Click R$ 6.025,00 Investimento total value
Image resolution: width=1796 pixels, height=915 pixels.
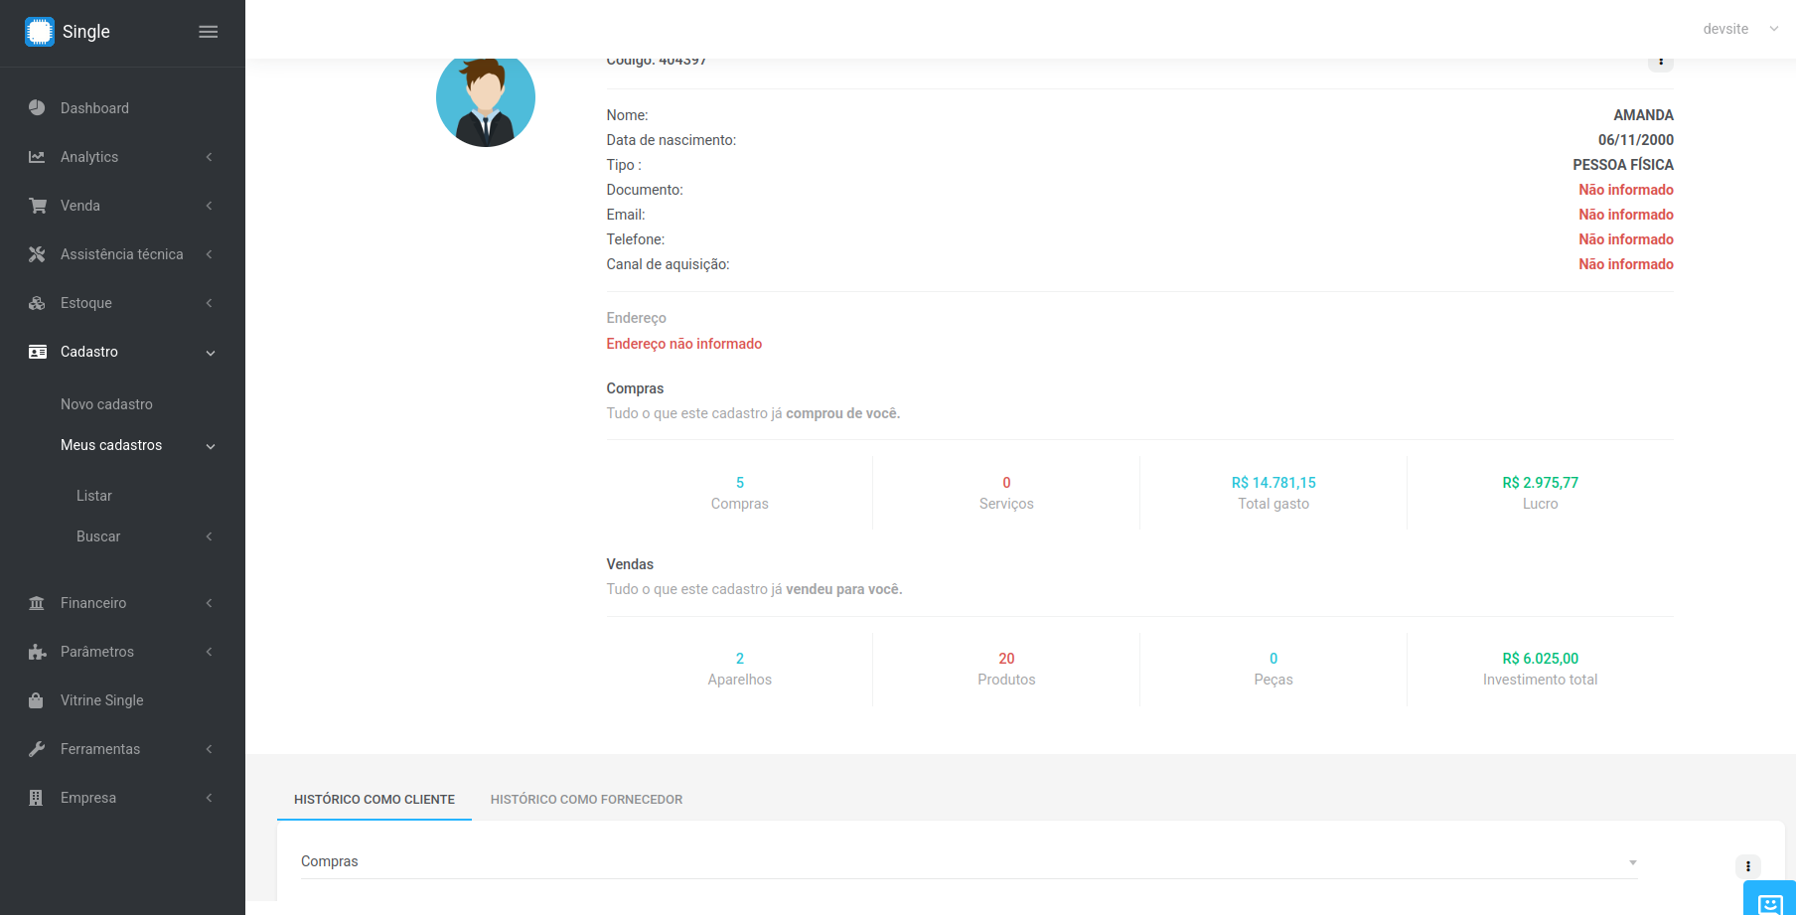coord(1541,659)
